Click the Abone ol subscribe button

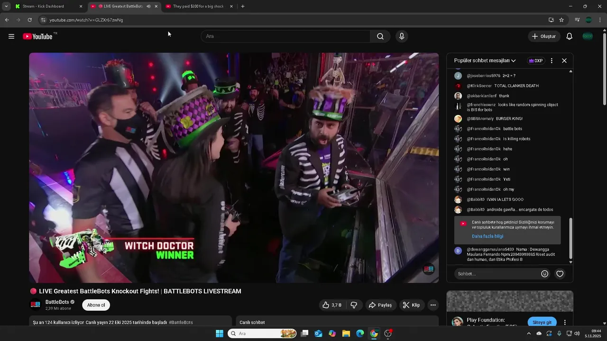tap(96, 305)
